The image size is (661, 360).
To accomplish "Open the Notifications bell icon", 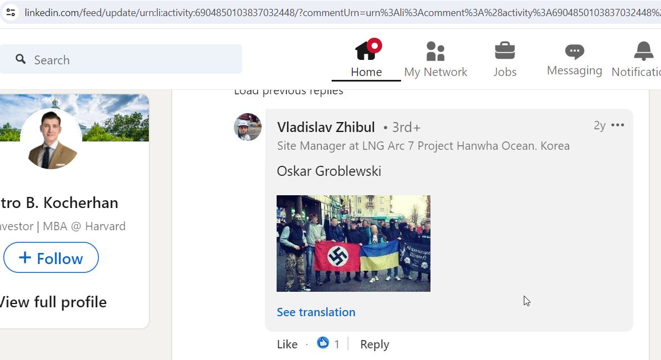I will pos(643,51).
